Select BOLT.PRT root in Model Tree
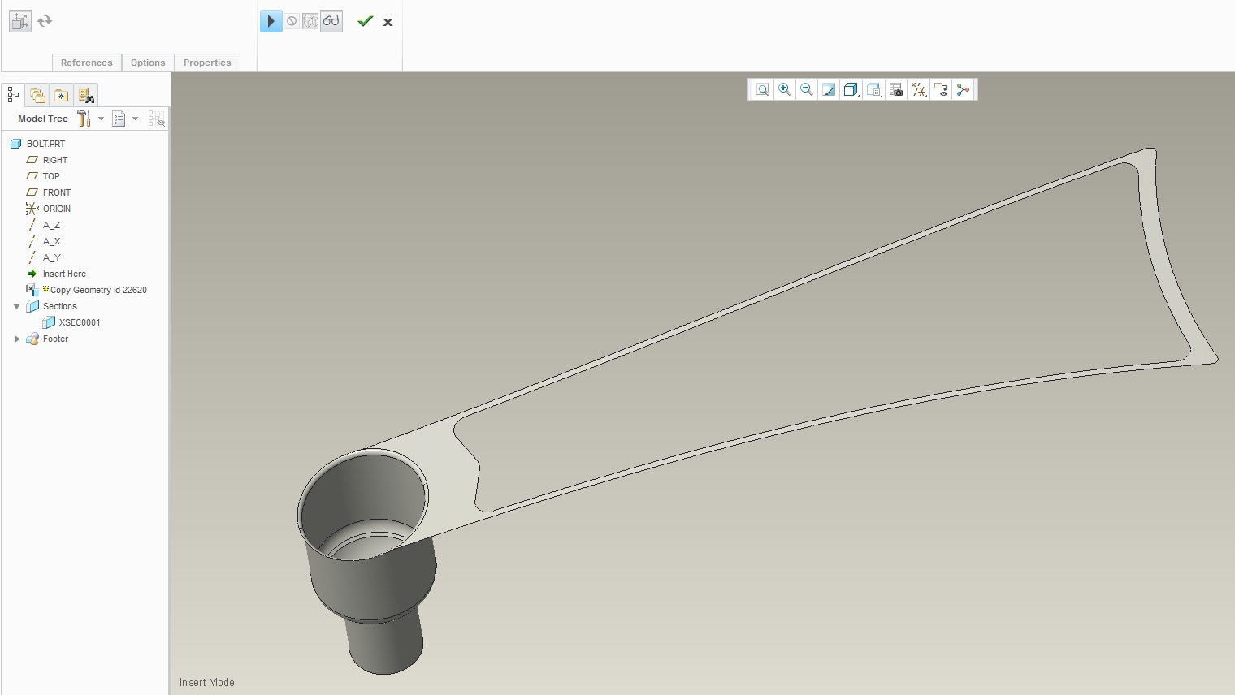Image resolution: width=1235 pixels, height=695 pixels. pos(45,144)
